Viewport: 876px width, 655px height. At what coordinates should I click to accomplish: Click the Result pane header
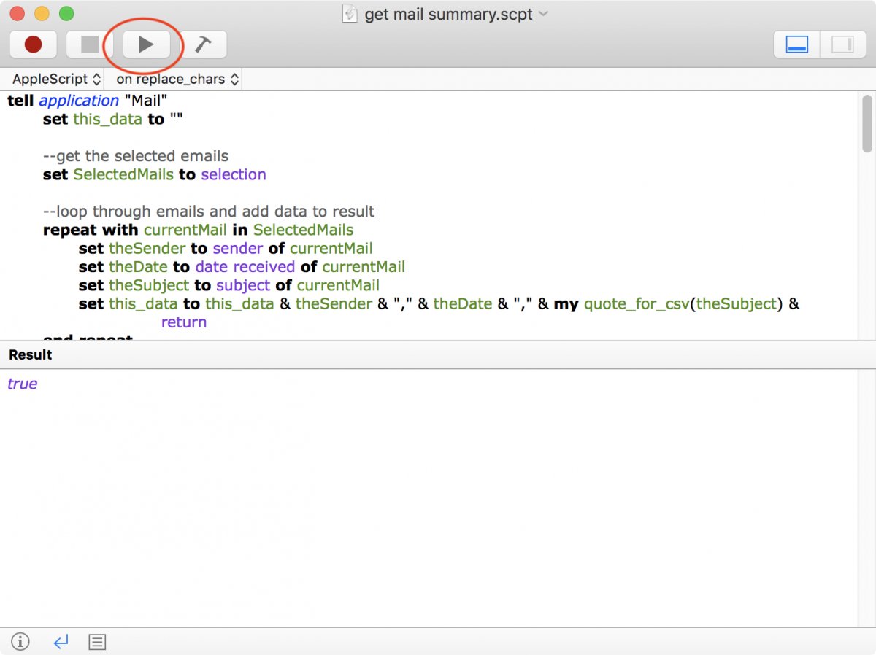click(x=31, y=354)
